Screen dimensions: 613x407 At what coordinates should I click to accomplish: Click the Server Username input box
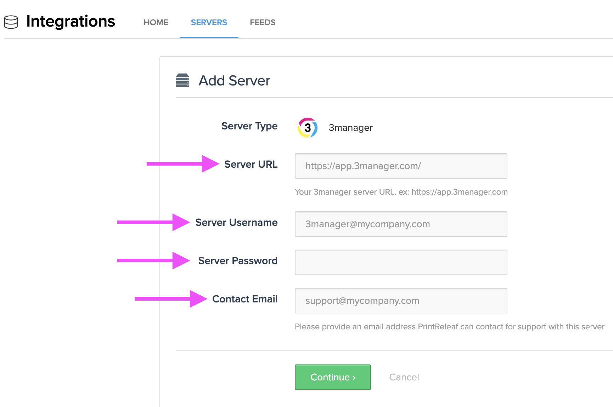coord(400,224)
